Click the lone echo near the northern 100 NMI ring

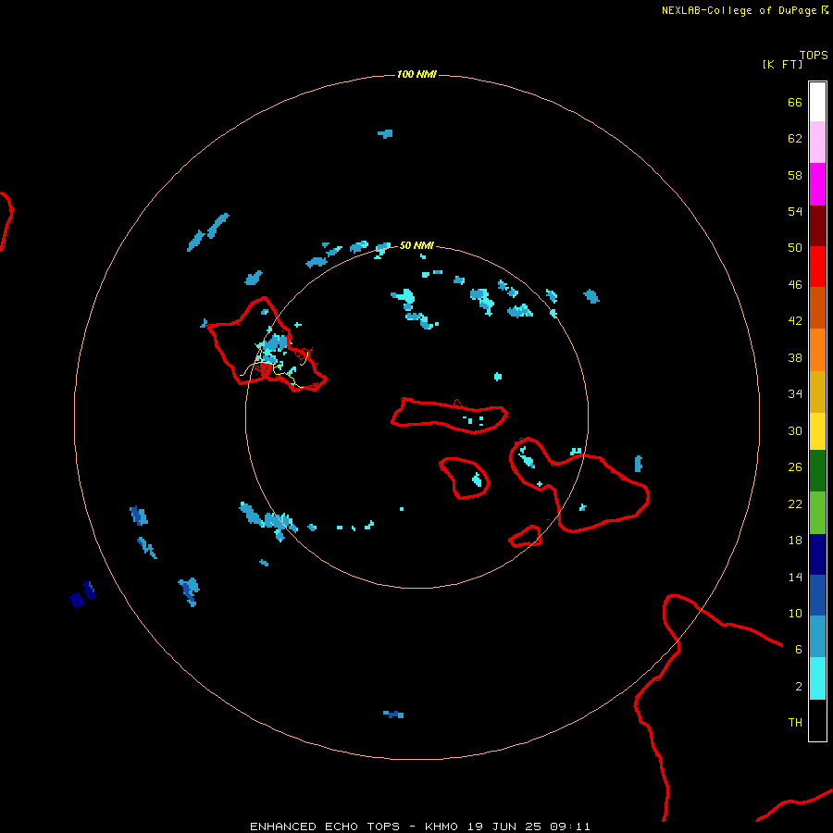coord(386,133)
